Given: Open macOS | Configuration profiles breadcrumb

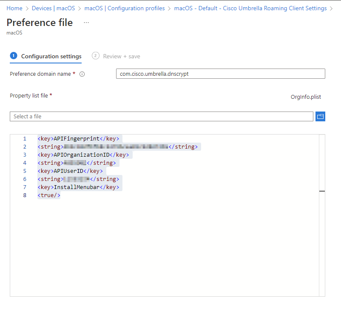Looking at the screenshot, I should 125,8.
